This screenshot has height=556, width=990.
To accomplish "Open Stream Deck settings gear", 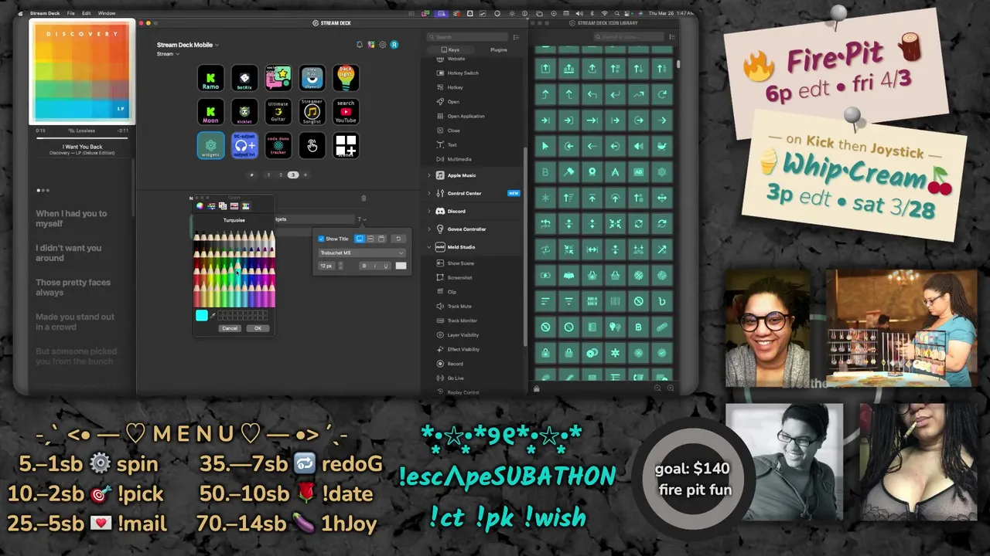I will pyautogui.click(x=382, y=45).
